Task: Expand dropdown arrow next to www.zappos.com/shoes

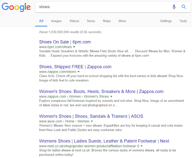Action: 79,72
